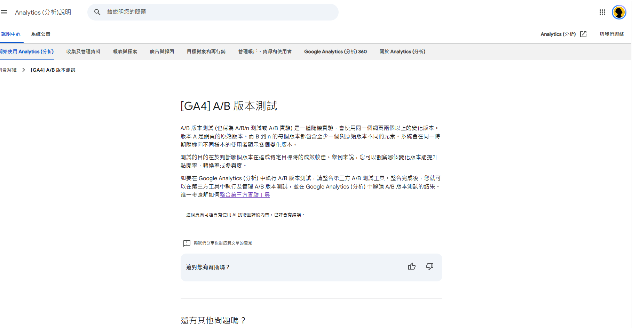Click the 還有其他問題嗎？ heading
This screenshot has height=328, width=632.
(x=213, y=320)
